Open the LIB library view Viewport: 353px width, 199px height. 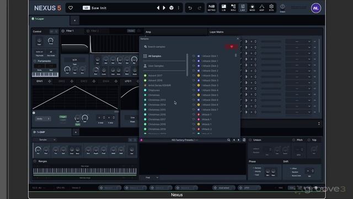point(224,8)
